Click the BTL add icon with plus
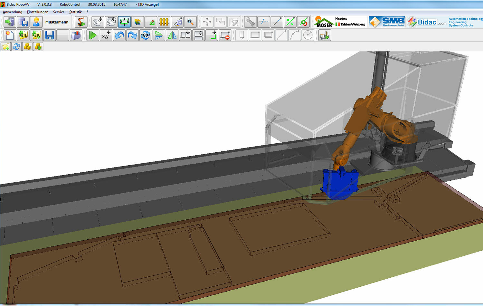 (36, 35)
